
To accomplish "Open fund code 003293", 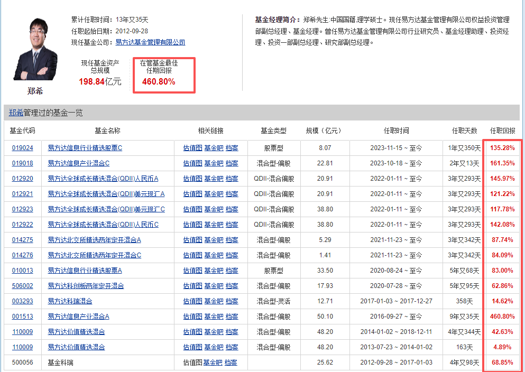I will 22,301.
